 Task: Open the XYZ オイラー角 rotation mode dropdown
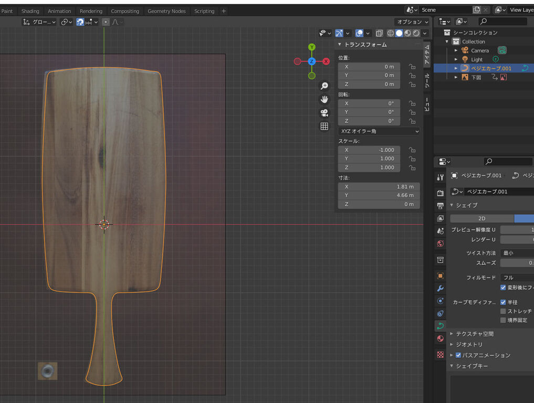click(x=379, y=131)
